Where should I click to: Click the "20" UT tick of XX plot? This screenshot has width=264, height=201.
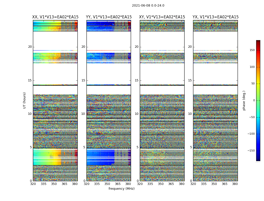click(x=30, y=47)
